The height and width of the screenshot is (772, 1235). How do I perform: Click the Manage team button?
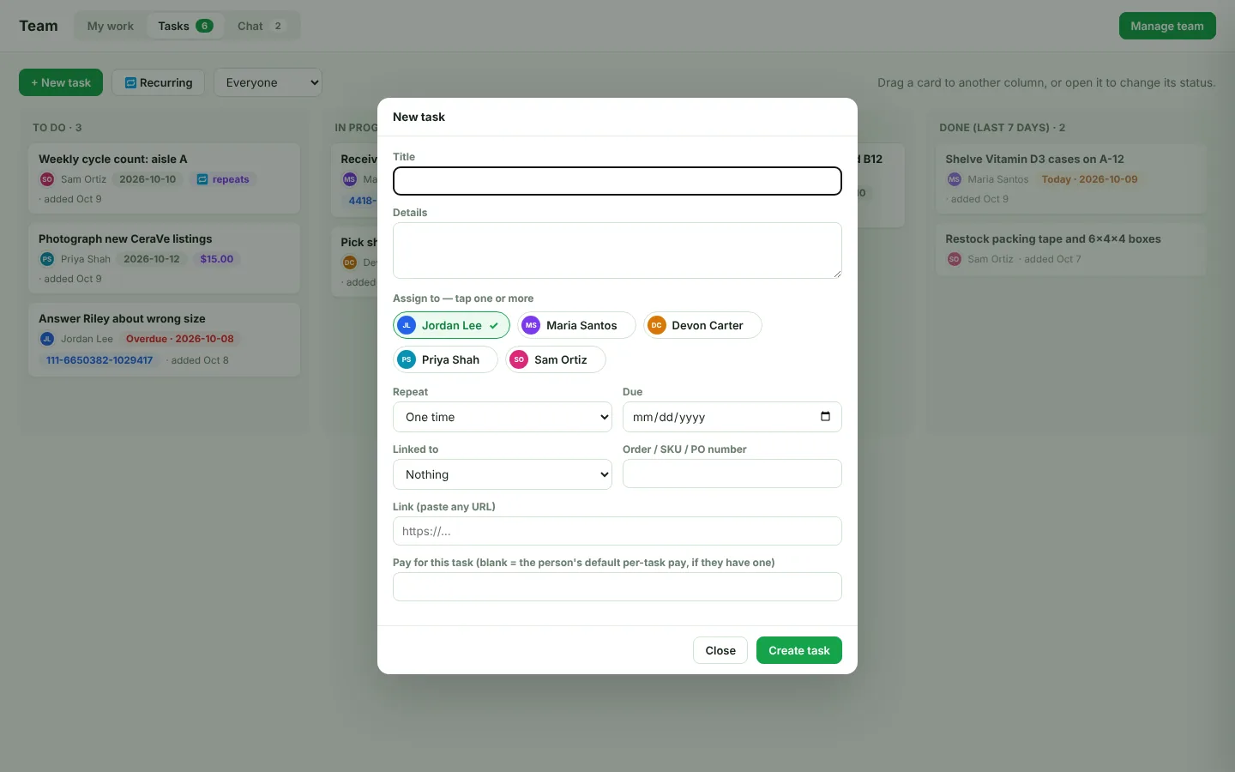click(1167, 26)
